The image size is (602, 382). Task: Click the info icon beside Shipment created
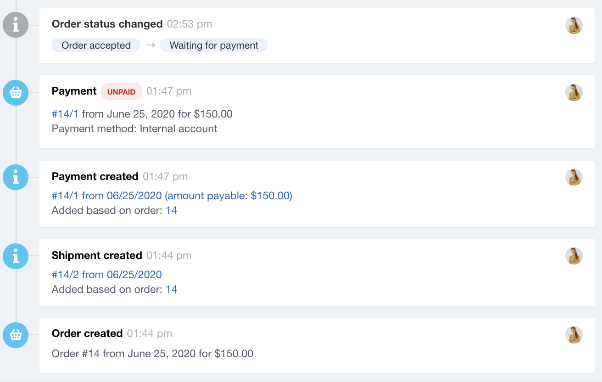tap(16, 256)
